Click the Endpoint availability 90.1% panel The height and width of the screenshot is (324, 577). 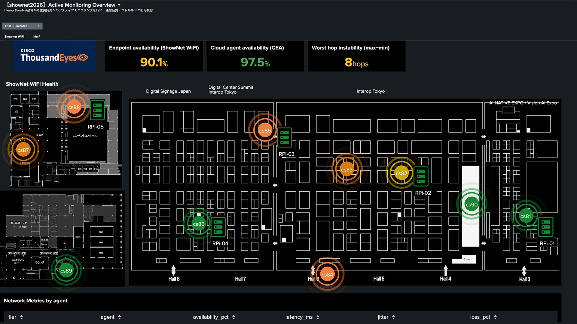click(x=154, y=56)
